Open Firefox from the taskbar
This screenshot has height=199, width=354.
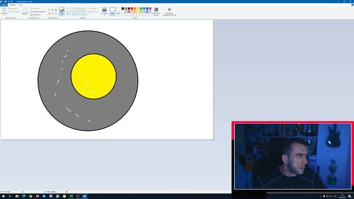(x=37, y=196)
